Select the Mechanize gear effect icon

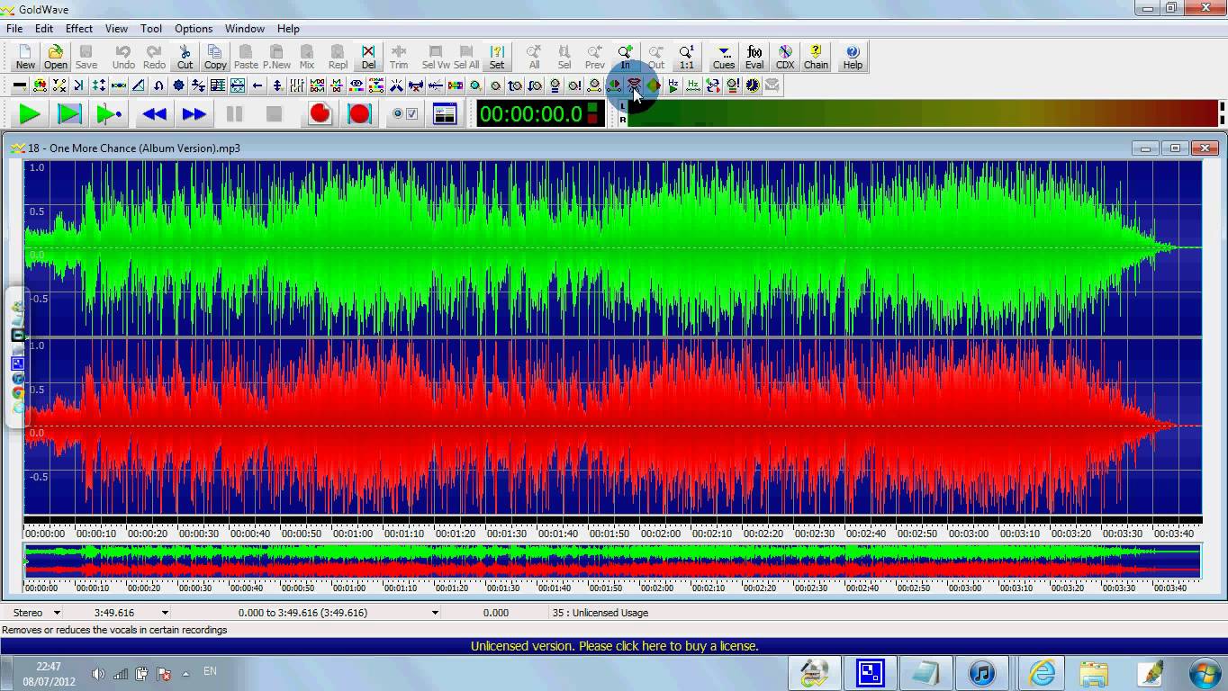(x=178, y=85)
